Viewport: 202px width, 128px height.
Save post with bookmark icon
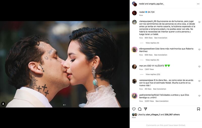tap(198, 109)
